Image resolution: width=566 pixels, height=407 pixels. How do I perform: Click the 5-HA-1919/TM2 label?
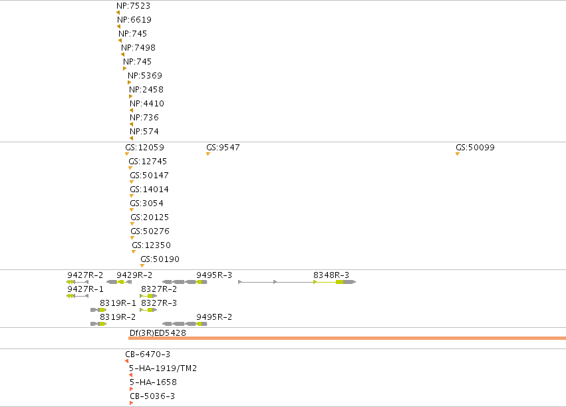[x=163, y=368]
